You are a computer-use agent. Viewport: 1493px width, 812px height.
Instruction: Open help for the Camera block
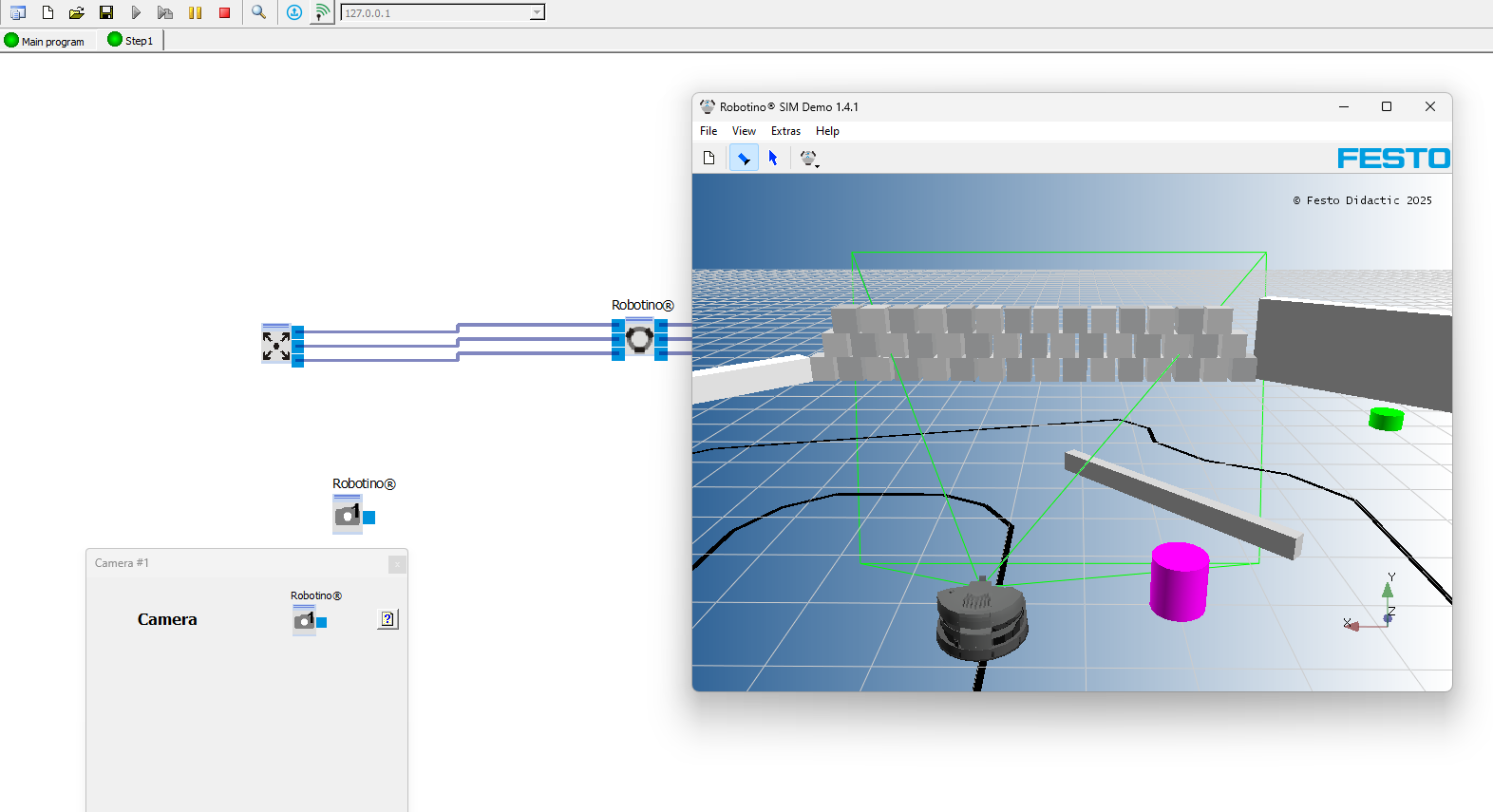(x=387, y=619)
